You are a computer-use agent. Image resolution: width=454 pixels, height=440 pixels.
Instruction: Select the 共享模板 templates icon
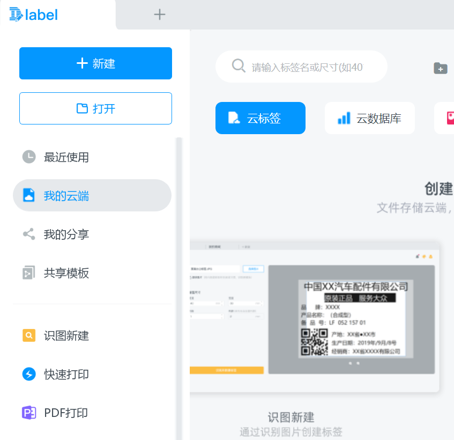coord(29,273)
